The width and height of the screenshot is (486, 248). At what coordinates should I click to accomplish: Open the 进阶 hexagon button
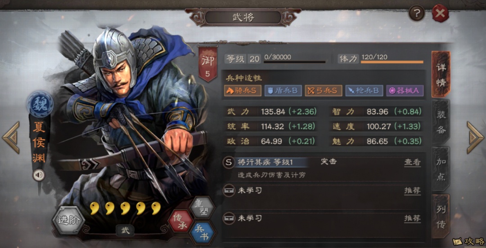point(68,220)
